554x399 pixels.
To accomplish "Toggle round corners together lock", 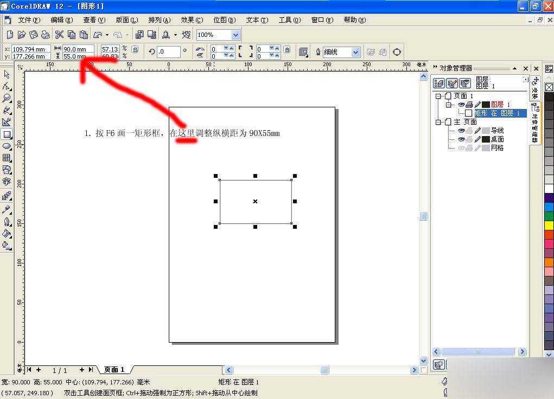I will click(287, 49).
